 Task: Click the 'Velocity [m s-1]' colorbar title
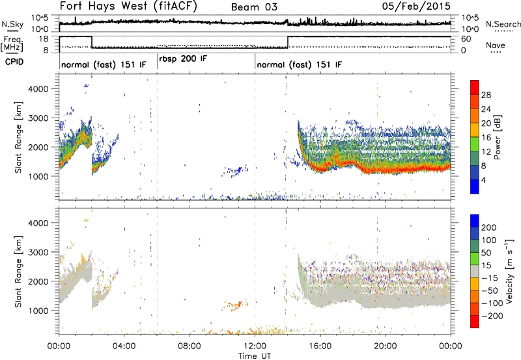509,271
